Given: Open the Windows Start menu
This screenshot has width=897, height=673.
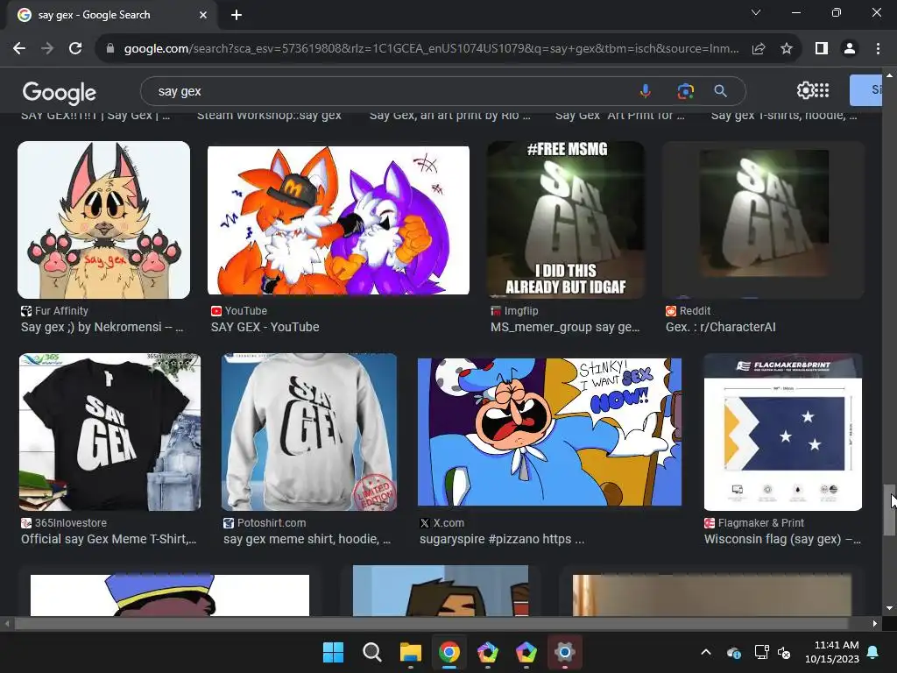Looking at the screenshot, I should pos(333,652).
